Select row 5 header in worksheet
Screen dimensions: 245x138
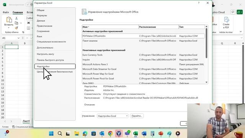click(2, 62)
